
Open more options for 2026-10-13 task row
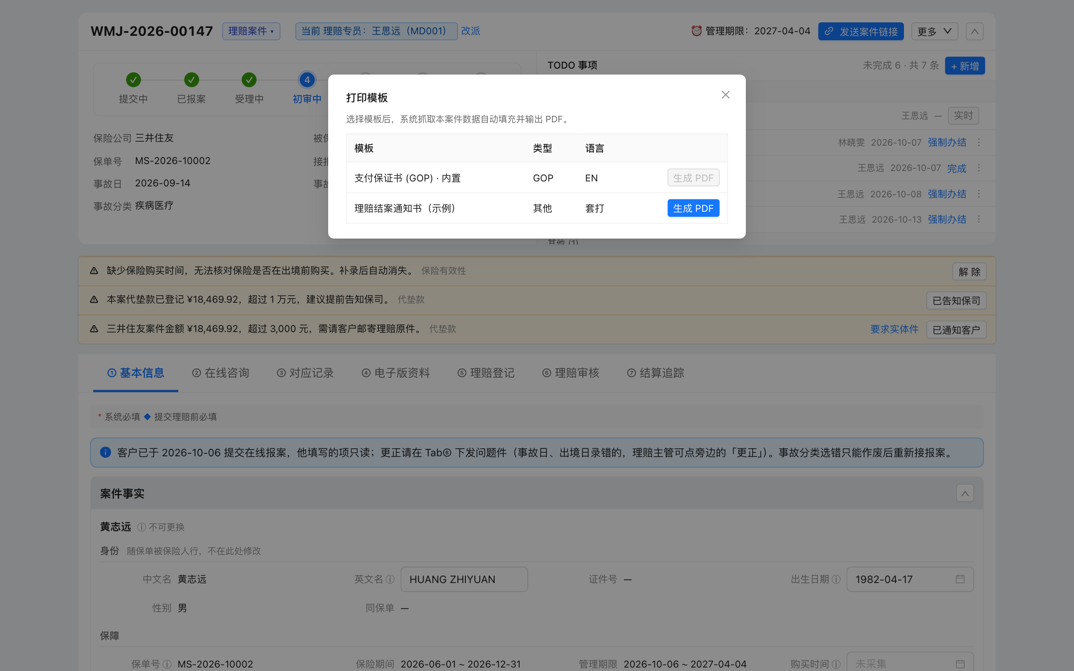click(979, 219)
